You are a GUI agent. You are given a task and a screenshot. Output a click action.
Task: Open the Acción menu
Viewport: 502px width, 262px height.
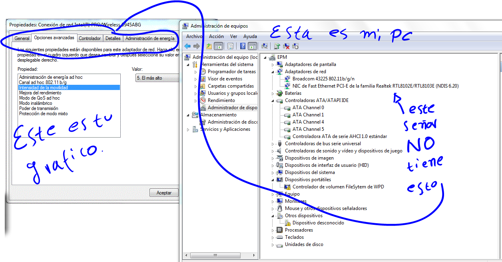click(x=216, y=36)
